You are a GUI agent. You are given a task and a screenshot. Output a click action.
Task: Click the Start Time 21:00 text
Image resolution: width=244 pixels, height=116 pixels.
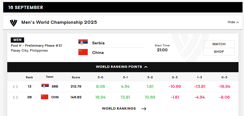[x=162, y=48]
